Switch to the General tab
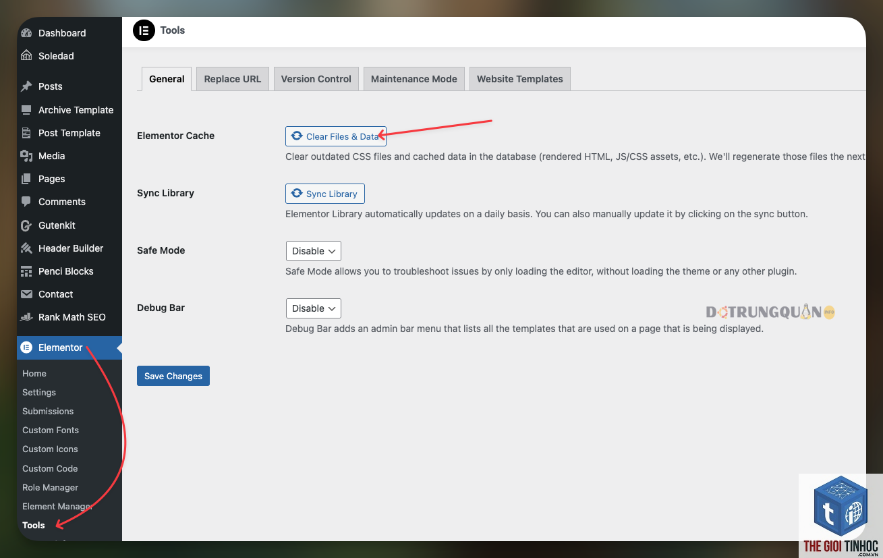Screen dimensions: 883x558 tap(167, 79)
